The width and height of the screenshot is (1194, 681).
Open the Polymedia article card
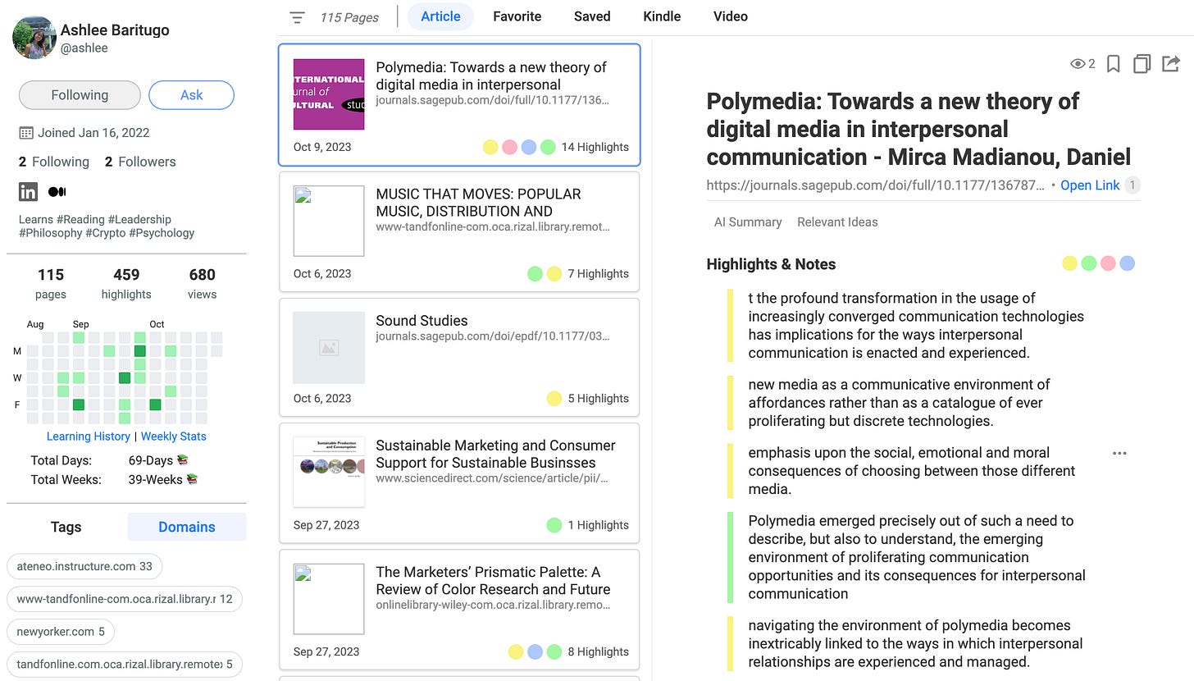click(459, 105)
